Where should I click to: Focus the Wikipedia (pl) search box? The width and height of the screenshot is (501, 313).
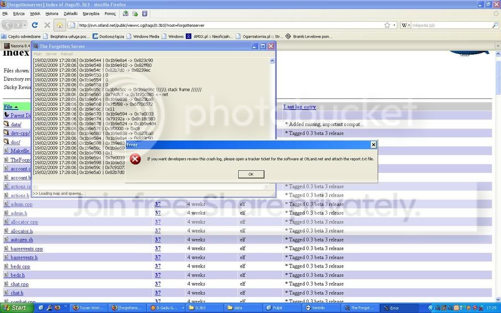[451, 25]
